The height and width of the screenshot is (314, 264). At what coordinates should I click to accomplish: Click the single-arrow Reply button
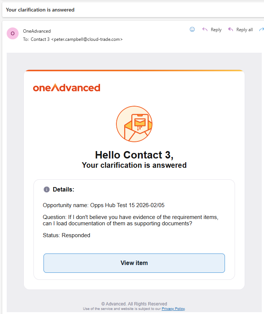(212, 30)
